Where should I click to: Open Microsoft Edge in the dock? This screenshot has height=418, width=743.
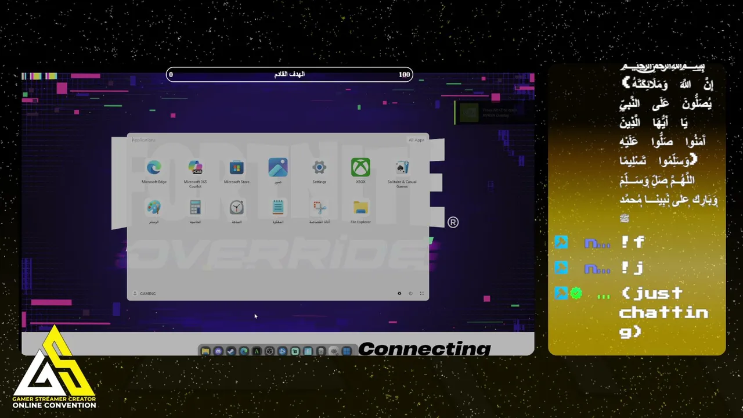pos(244,351)
